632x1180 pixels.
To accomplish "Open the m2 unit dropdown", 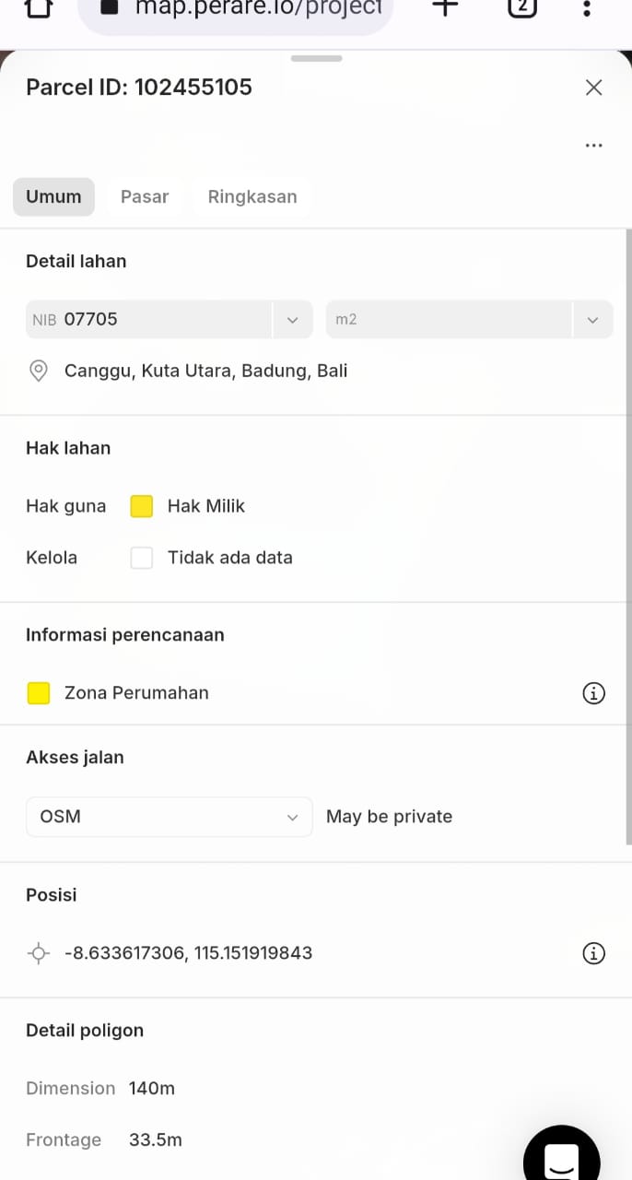I will pos(592,320).
